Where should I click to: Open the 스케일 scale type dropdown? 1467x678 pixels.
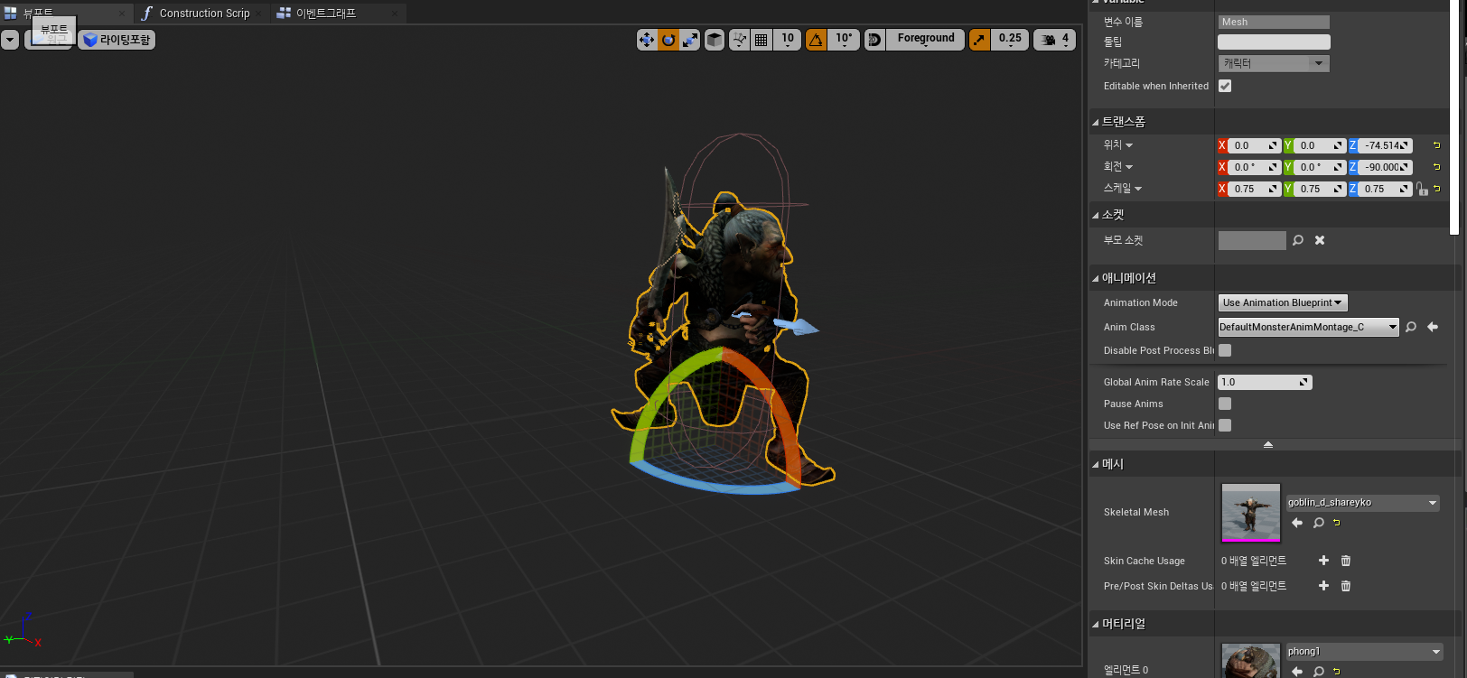(x=1123, y=189)
